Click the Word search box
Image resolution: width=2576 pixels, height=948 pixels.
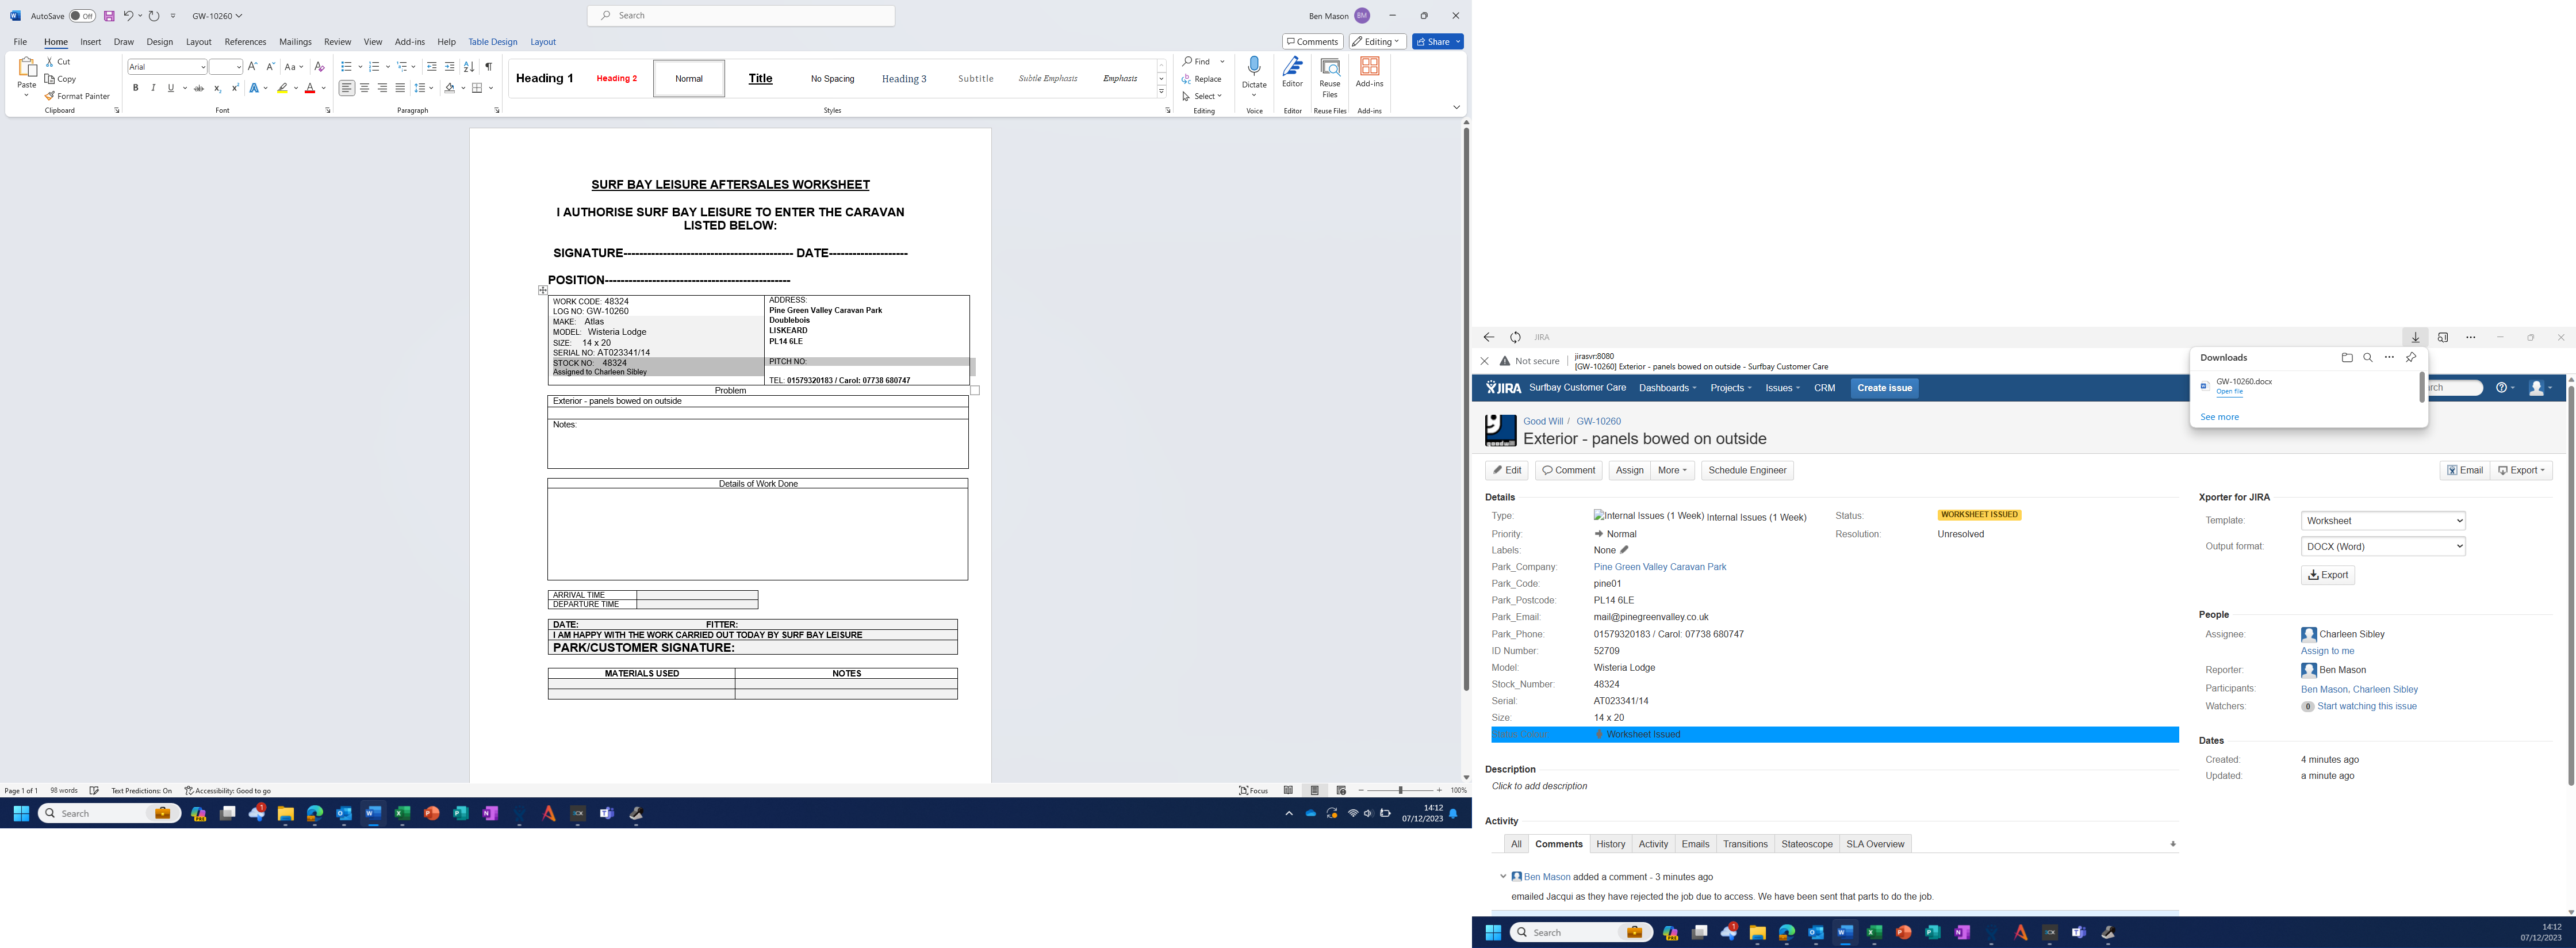click(741, 16)
